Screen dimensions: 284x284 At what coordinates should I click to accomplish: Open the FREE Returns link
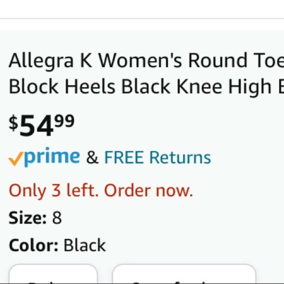157,158
